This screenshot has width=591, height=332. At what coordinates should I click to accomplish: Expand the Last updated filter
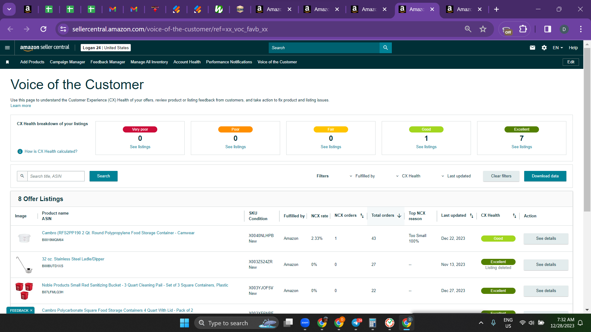(456, 176)
